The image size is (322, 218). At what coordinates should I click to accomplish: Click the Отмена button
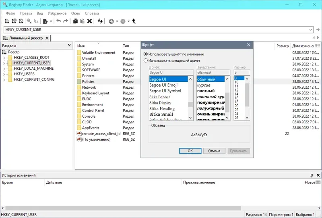click(x=214, y=151)
